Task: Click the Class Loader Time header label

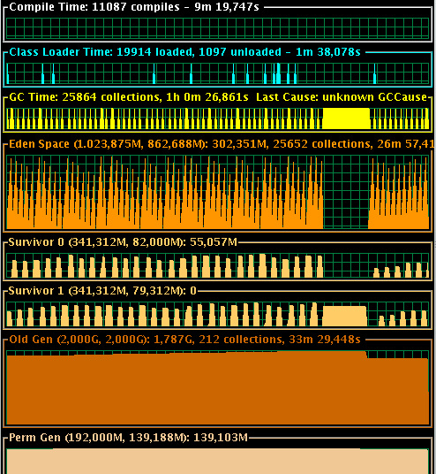Action: 184,52
